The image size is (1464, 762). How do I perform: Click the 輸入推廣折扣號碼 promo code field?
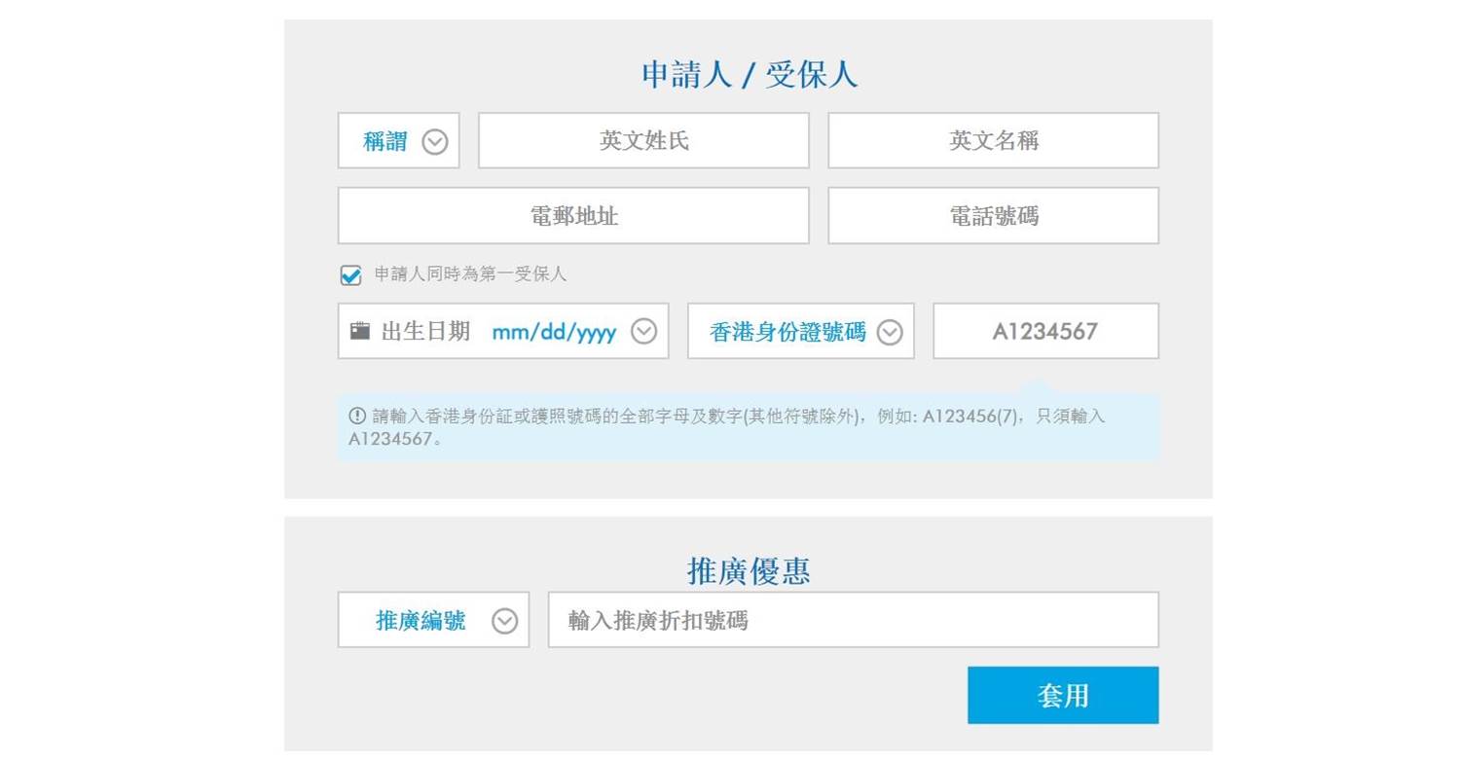click(853, 620)
